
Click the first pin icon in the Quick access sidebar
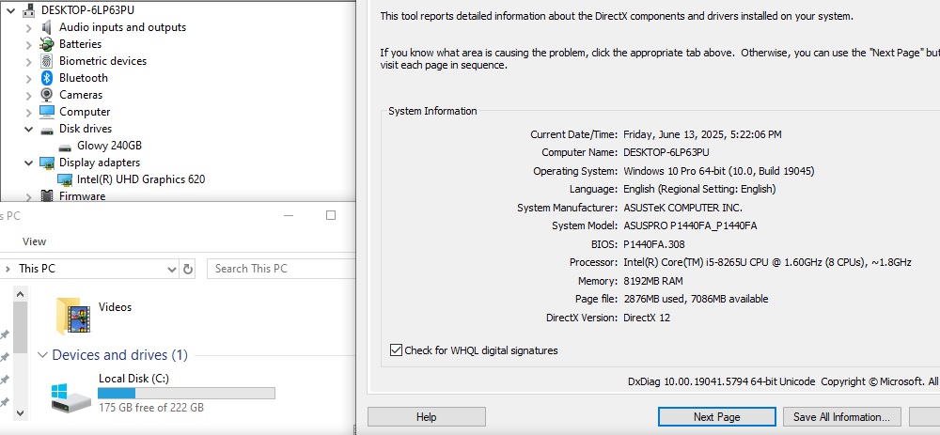pos(4,334)
